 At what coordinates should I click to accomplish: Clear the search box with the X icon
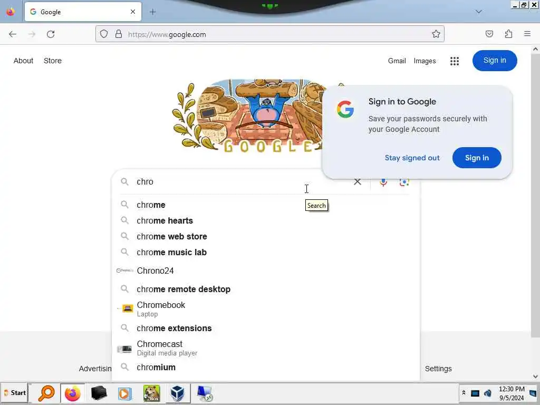358,182
